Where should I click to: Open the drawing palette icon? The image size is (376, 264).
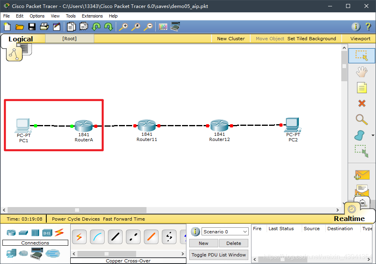pyautogui.click(x=163, y=27)
